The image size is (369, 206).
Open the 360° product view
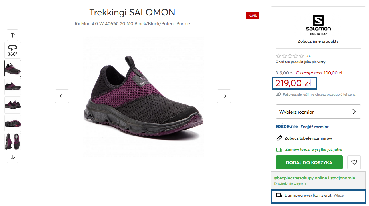(x=13, y=50)
